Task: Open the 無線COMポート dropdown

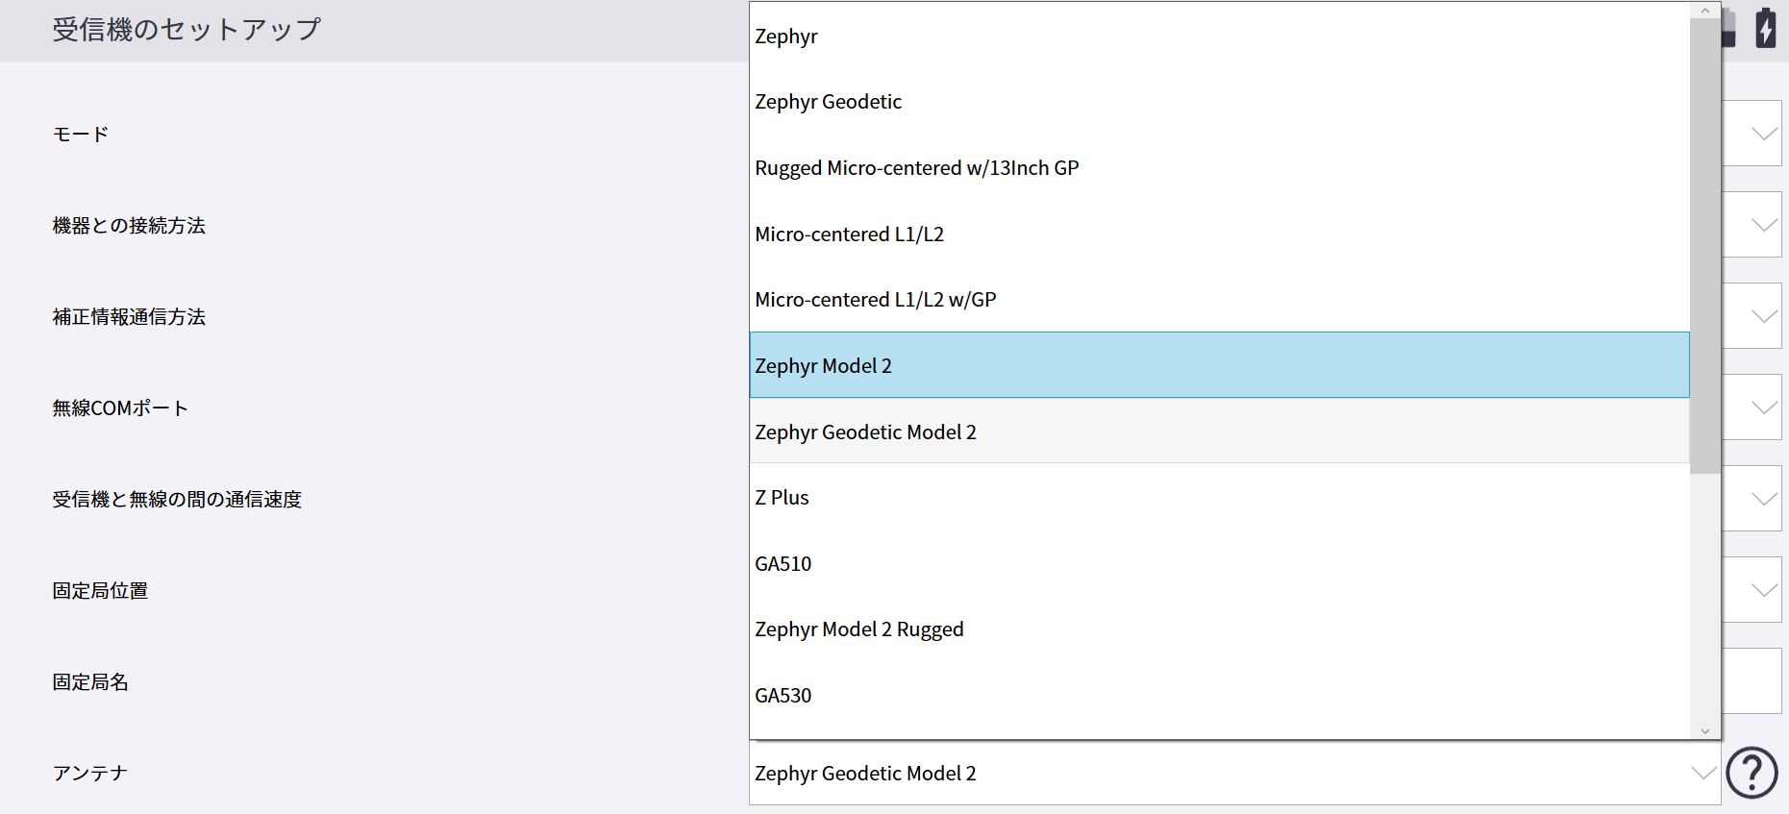Action: coord(1763,407)
